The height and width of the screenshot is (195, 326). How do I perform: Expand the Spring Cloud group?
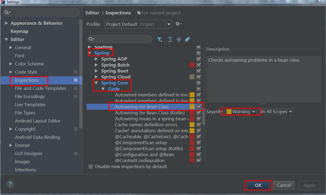pos(96,77)
